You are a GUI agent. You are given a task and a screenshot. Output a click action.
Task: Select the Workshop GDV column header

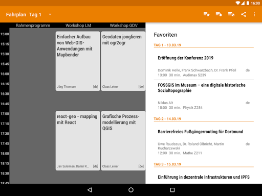click(124, 26)
